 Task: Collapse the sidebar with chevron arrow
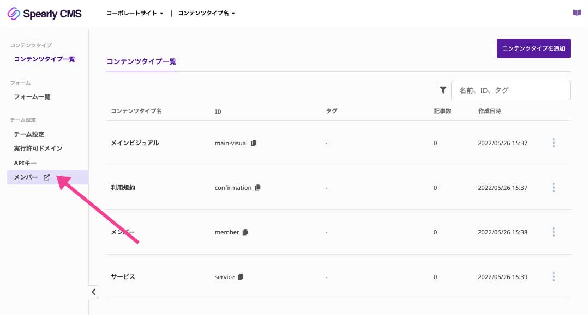tap(94, 292)
